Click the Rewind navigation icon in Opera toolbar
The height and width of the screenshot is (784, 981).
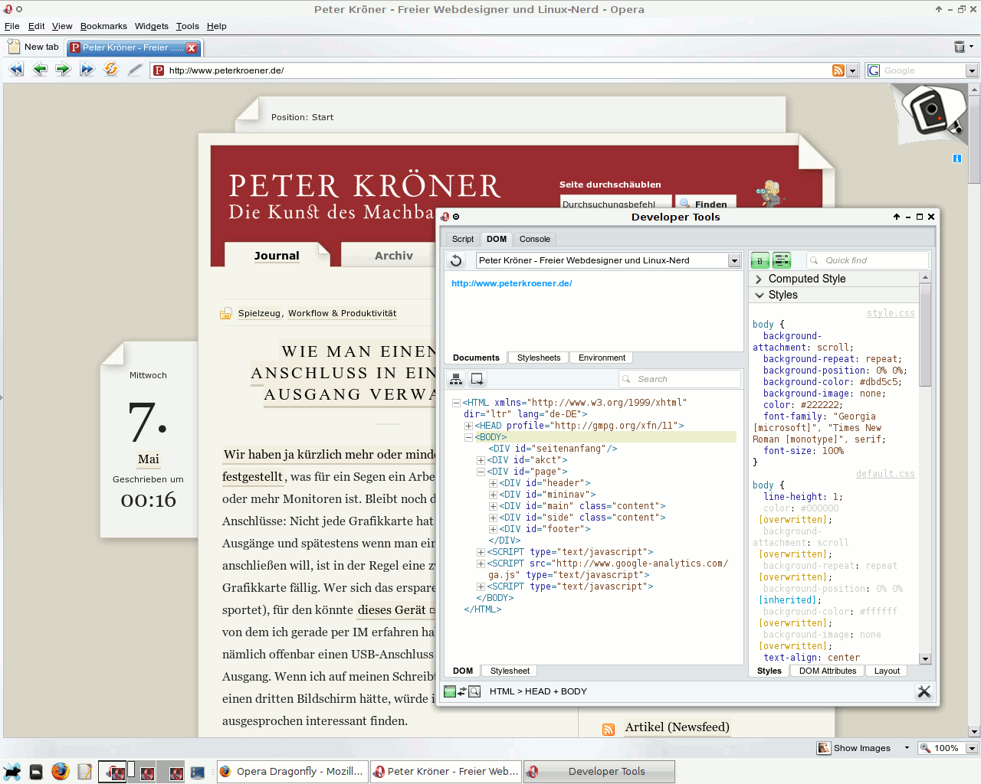(15, 70)
